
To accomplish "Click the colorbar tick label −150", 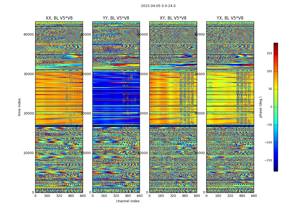I will (268, 160).
